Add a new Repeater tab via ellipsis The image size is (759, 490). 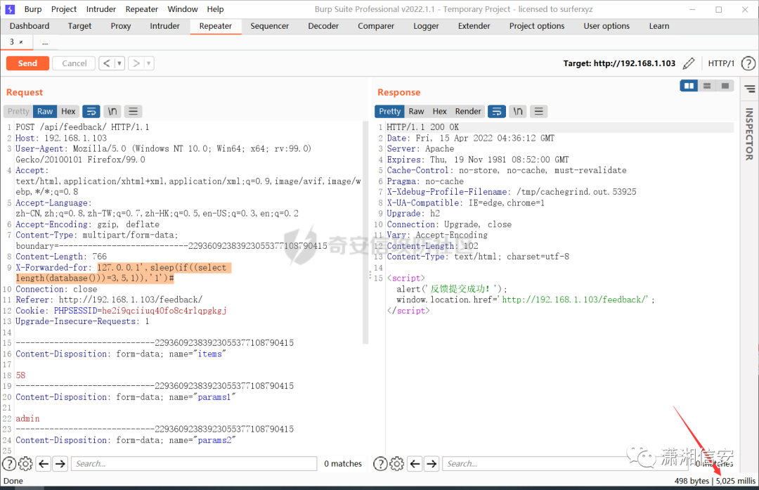pos(45,43)
